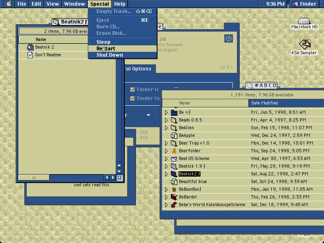Open the pop-up menu arrow in the control panel
This screenshot has height=243, width=324.
tap(149, 115)
